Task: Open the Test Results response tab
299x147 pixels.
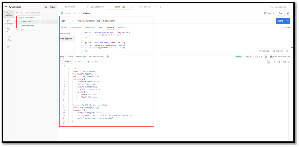Action: pos(96,57)
